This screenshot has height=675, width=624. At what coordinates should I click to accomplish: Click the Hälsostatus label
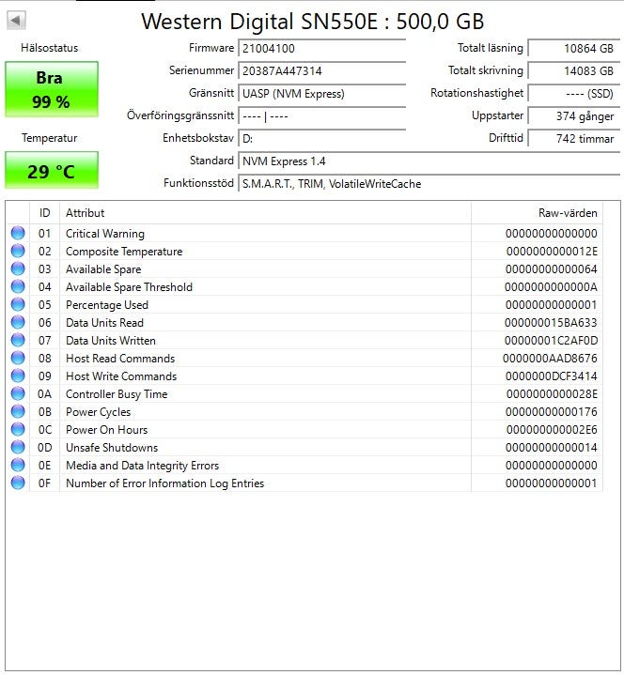tap(50, 48)
